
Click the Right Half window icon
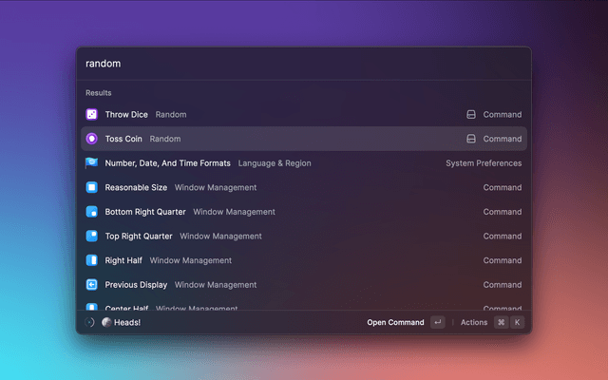[92, 260]
